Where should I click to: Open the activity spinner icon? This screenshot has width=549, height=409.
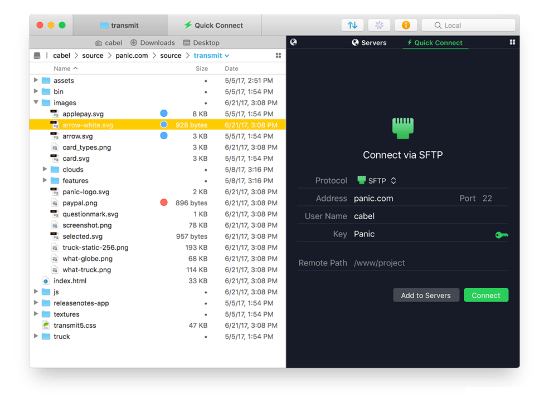[379, 25]
